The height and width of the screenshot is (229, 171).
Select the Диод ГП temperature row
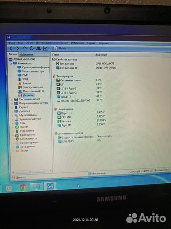pyautogui.click(x=80, y=97)
